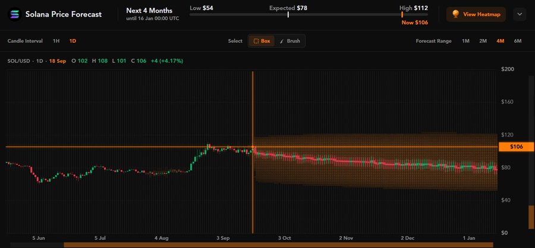Screen dimensions: 535x248
Task: Click the H 108 high value
Action: tap(100, 61)
